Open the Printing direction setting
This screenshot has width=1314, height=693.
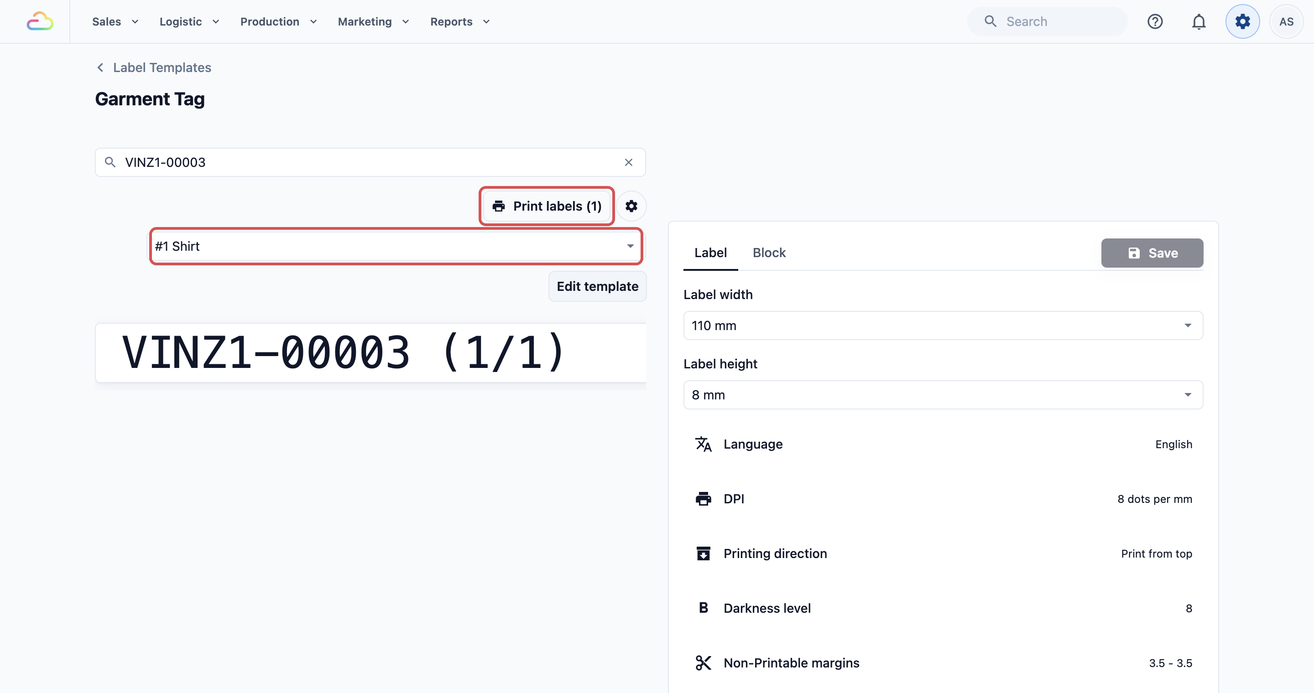(x=943, y=553)
